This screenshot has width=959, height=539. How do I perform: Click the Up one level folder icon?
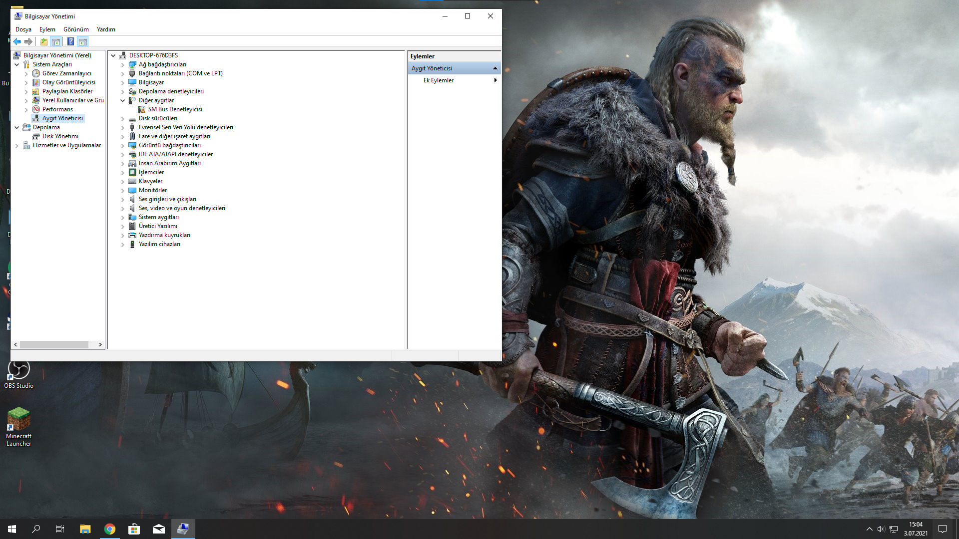[x=44, y=42]
